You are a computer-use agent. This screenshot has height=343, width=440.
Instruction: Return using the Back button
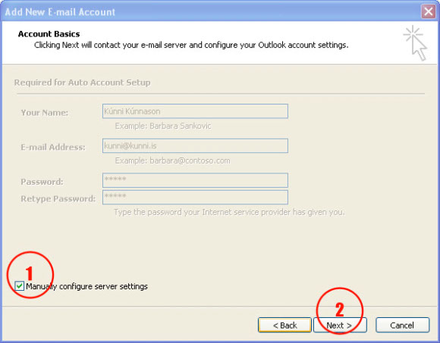tap(284, 325)
